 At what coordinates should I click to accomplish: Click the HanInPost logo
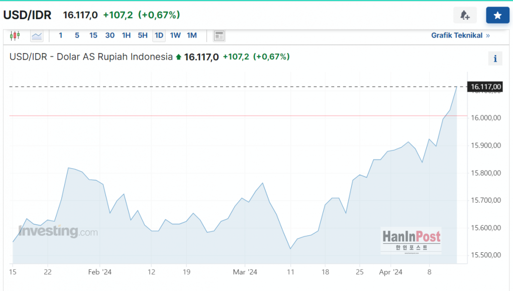pos(411,240)
